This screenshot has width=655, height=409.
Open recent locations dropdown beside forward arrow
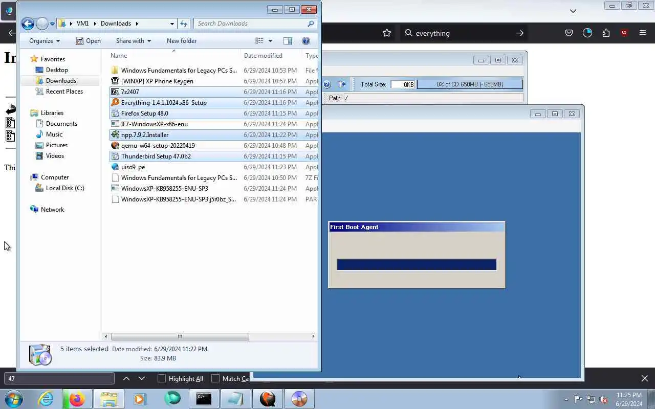(x=52, y=24)
